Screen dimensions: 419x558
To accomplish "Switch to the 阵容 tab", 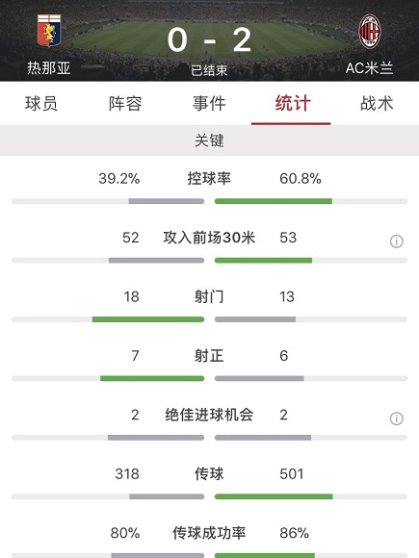I will click(x=125, y=104).
